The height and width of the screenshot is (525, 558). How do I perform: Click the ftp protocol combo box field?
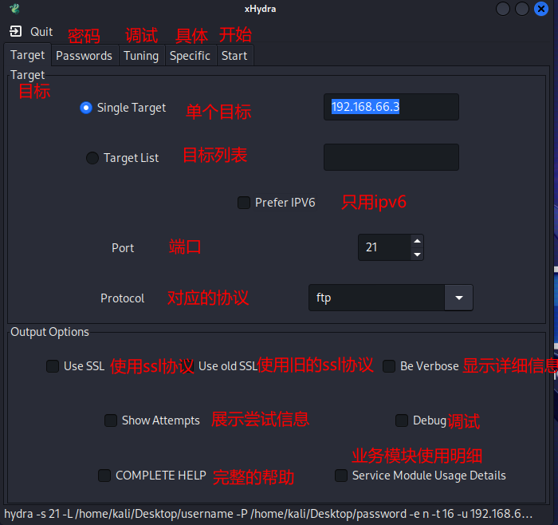(x=375, y=298)
